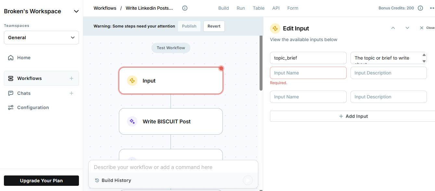Open the Table tab
This screenshot has width=435, height=191.
click(x=259, y=8)
